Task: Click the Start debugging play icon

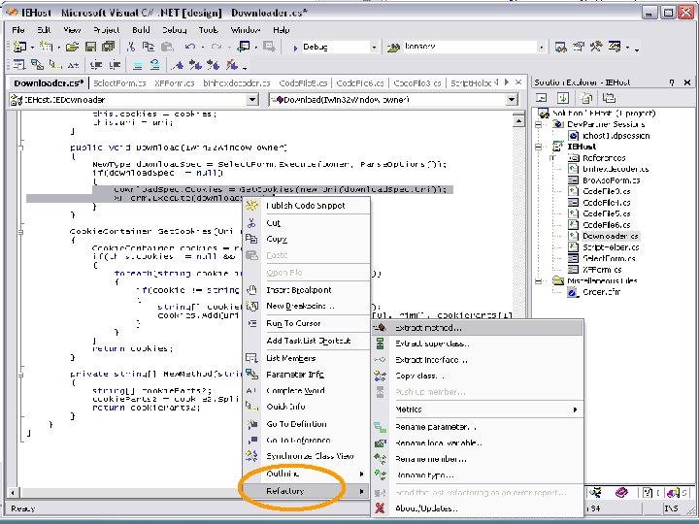Action: tap(295, 48)
